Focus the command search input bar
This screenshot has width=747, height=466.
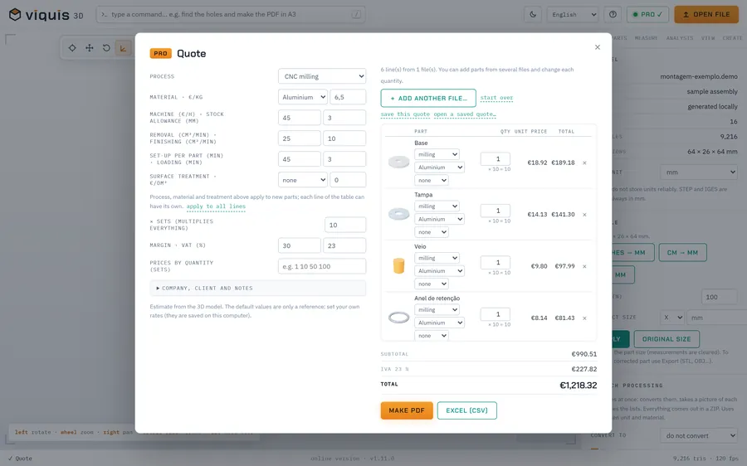231,14
